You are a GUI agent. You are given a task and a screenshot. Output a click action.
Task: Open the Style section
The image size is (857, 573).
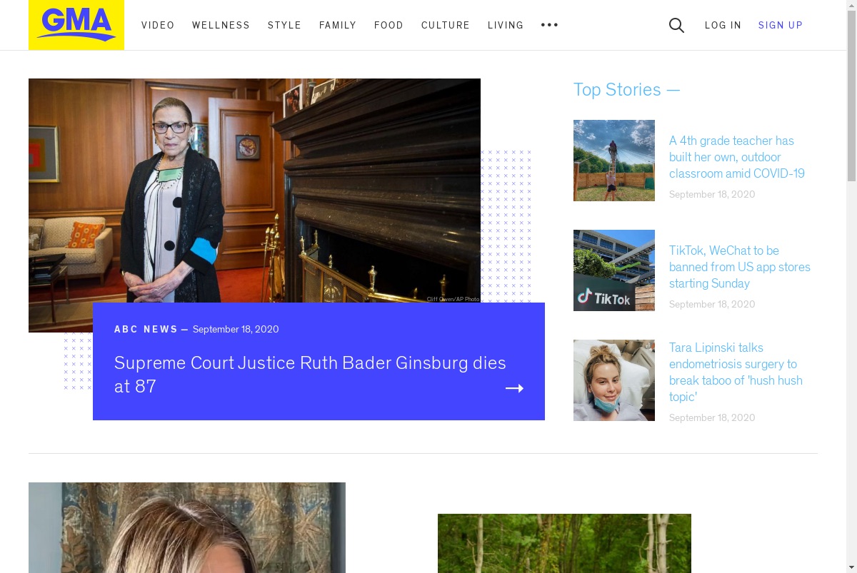point(285,25)
